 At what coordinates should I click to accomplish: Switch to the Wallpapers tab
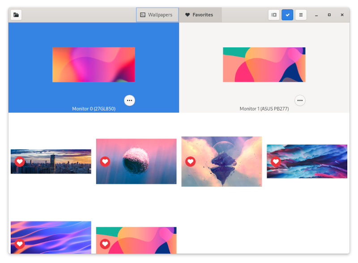click(x=157, y=15)
